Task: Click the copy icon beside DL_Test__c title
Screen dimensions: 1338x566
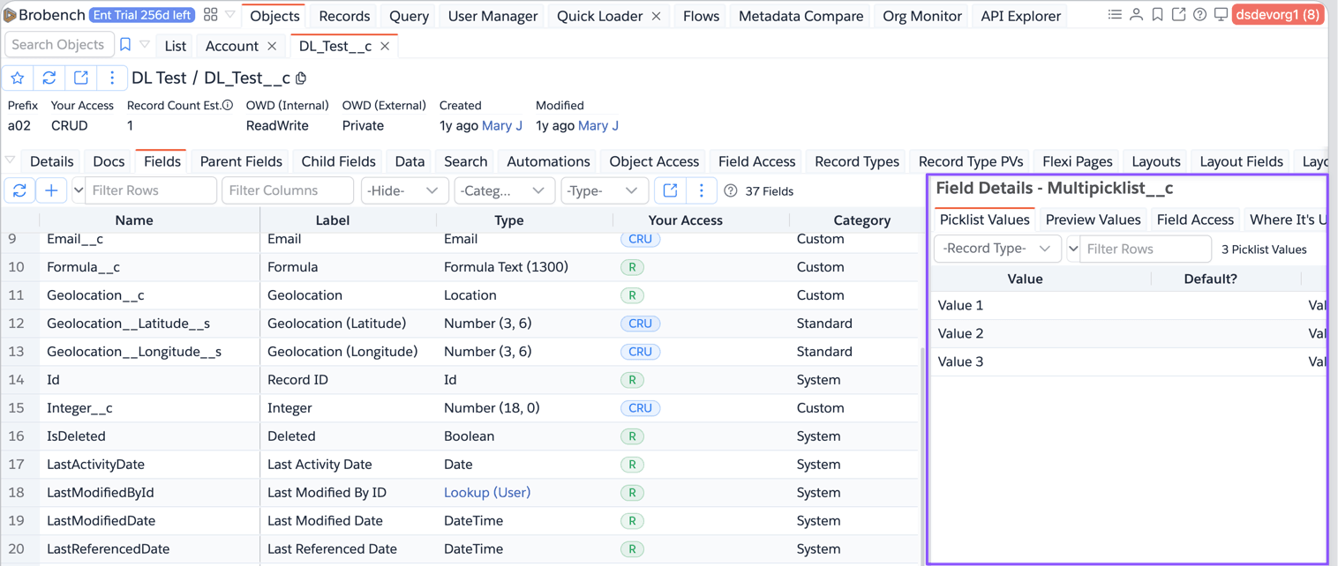Action: click(302, 78)
